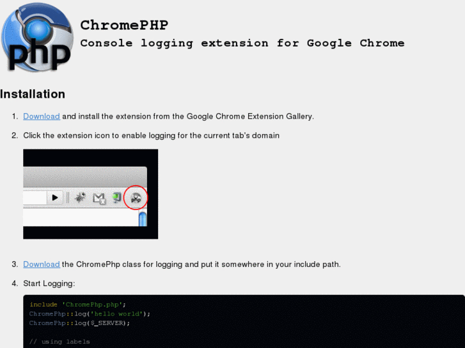Click the ChromePhp::log('hello world') code line

coord(90,314)
